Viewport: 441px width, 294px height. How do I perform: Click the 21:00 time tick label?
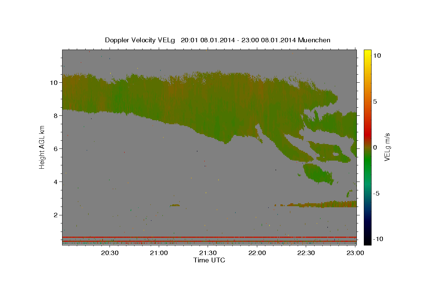[159, 253]
